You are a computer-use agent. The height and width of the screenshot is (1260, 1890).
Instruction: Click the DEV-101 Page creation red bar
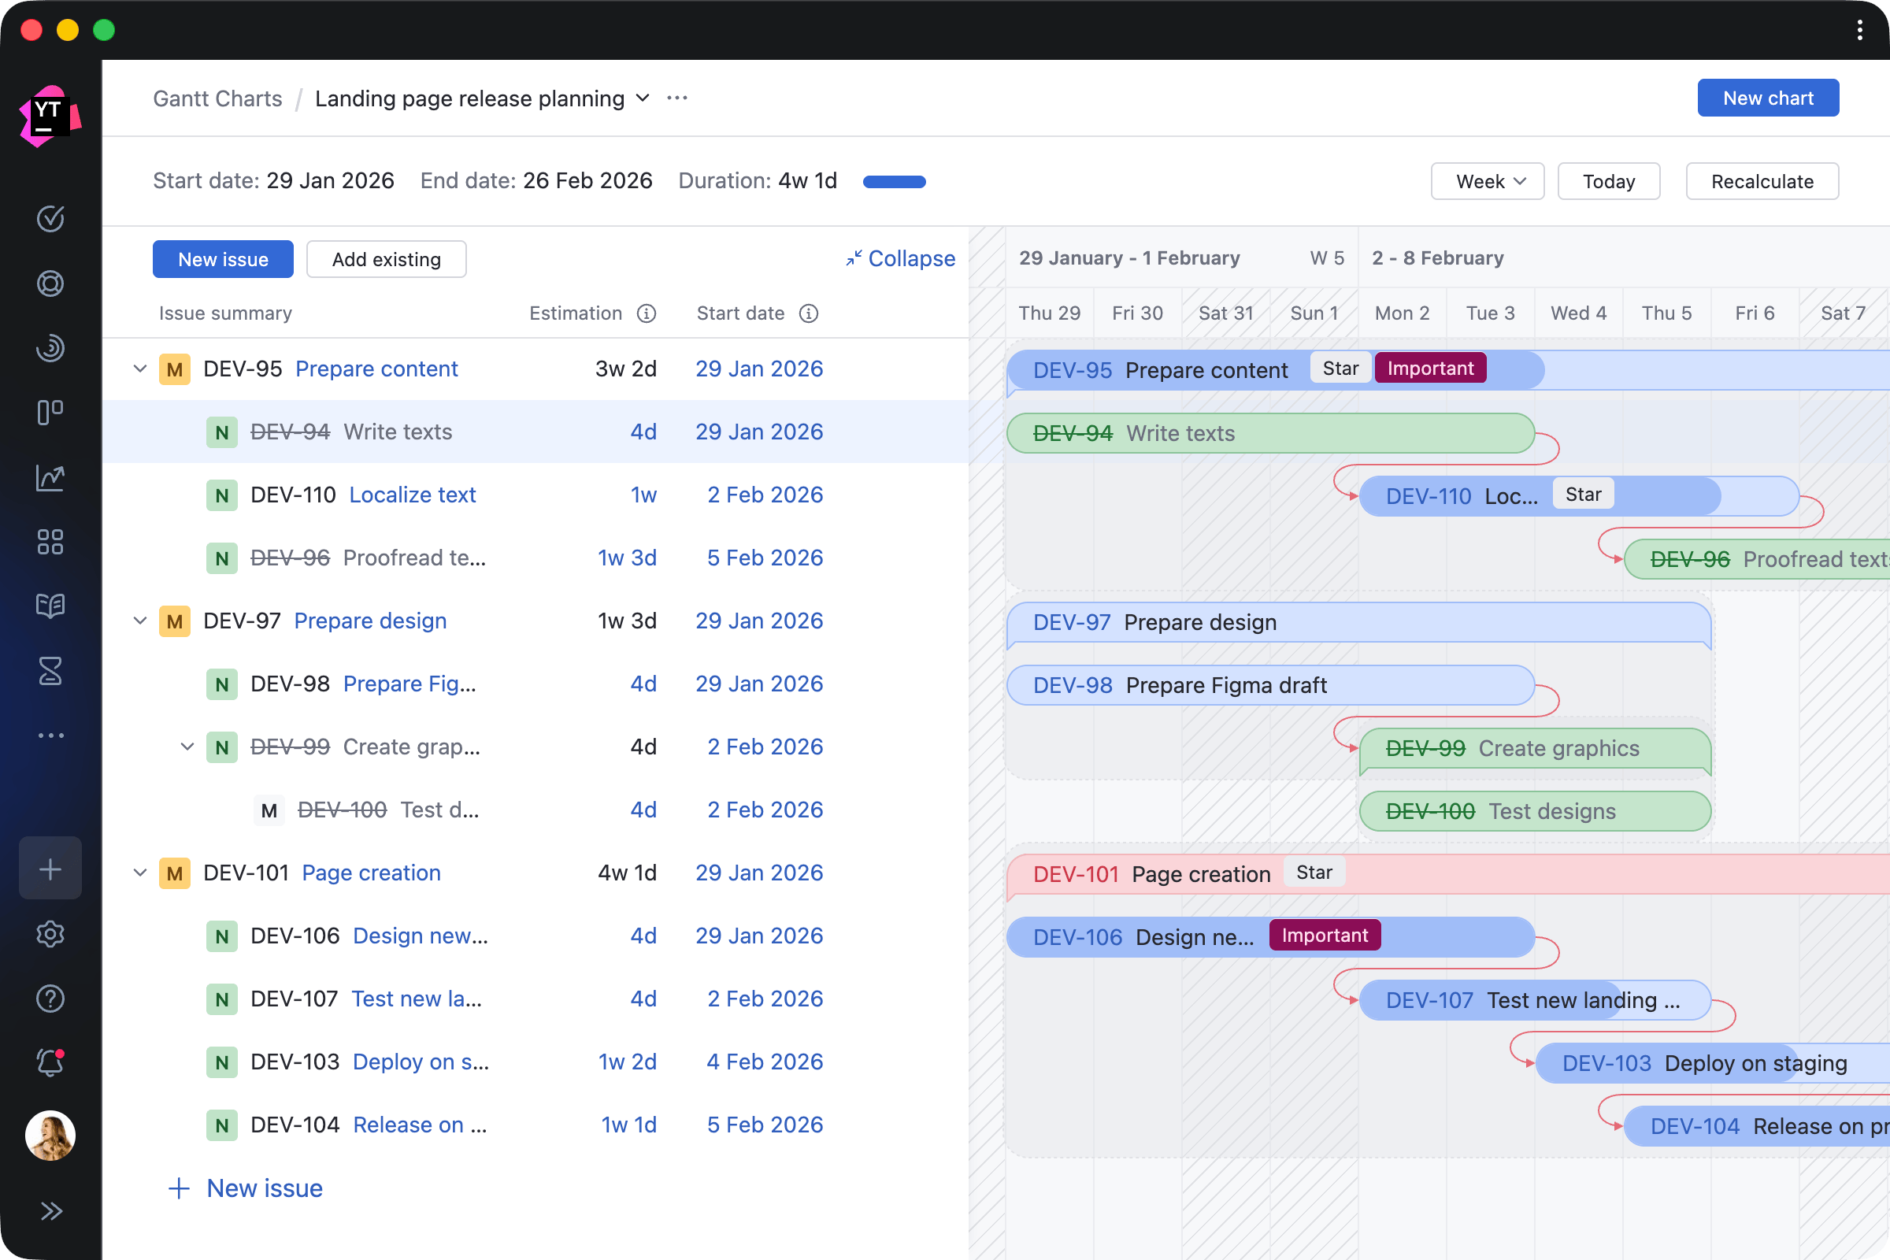tap(1448, 874)
